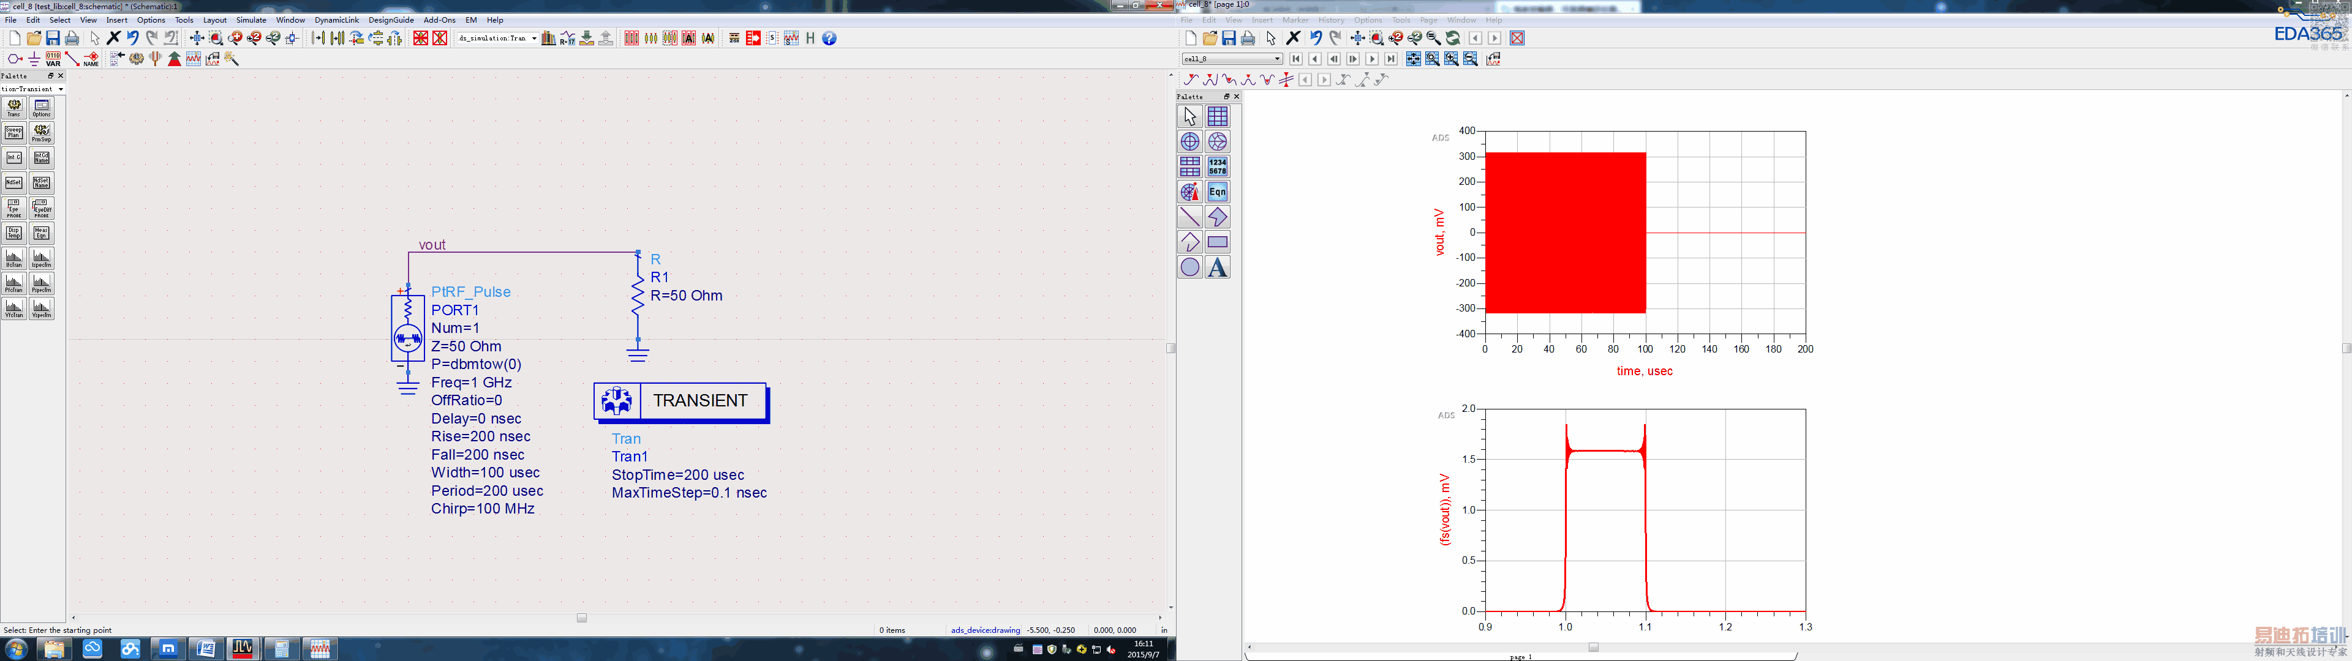Click the VAR equation insert icon
This screenshot has width=2352, height=661.
(x=53, y=58)
